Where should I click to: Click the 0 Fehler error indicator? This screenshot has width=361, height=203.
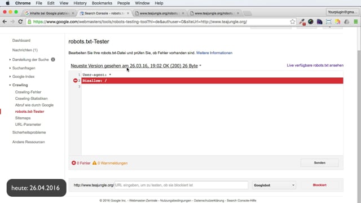coord(81,163)
